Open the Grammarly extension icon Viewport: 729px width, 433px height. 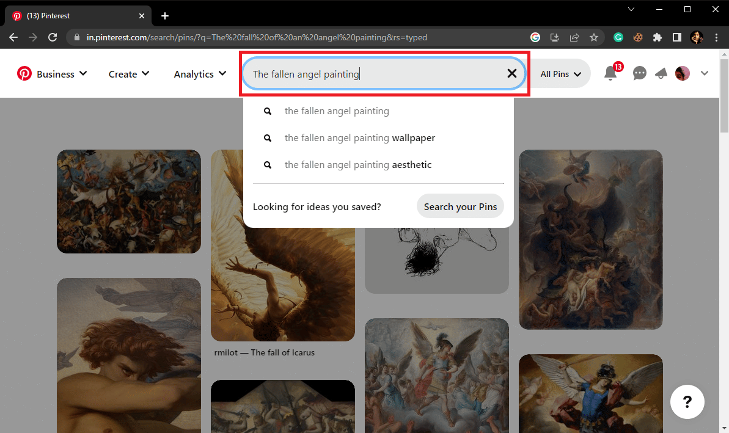tap(618, 37)
